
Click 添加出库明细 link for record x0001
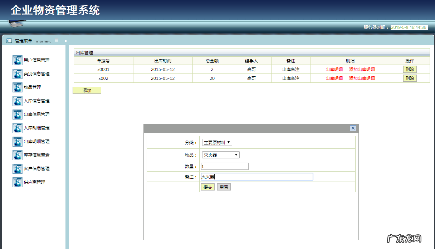362,69
